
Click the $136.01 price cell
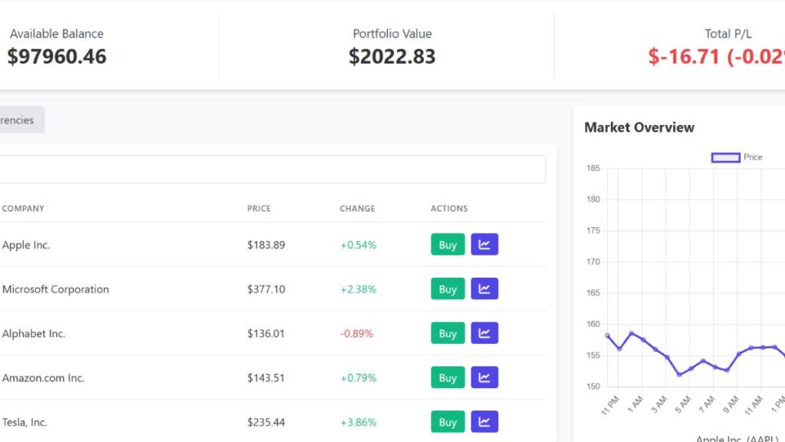[x=266, y=333]
